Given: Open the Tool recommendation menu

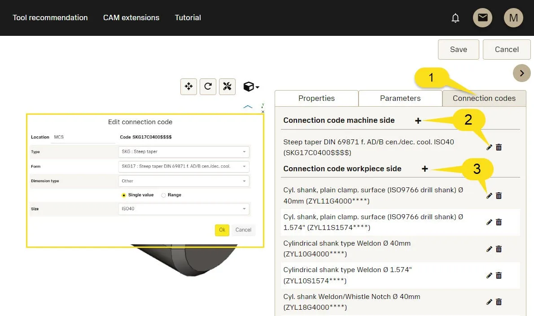Looking at the screenshot, I should pyautogui.click(x=50, y=18).
